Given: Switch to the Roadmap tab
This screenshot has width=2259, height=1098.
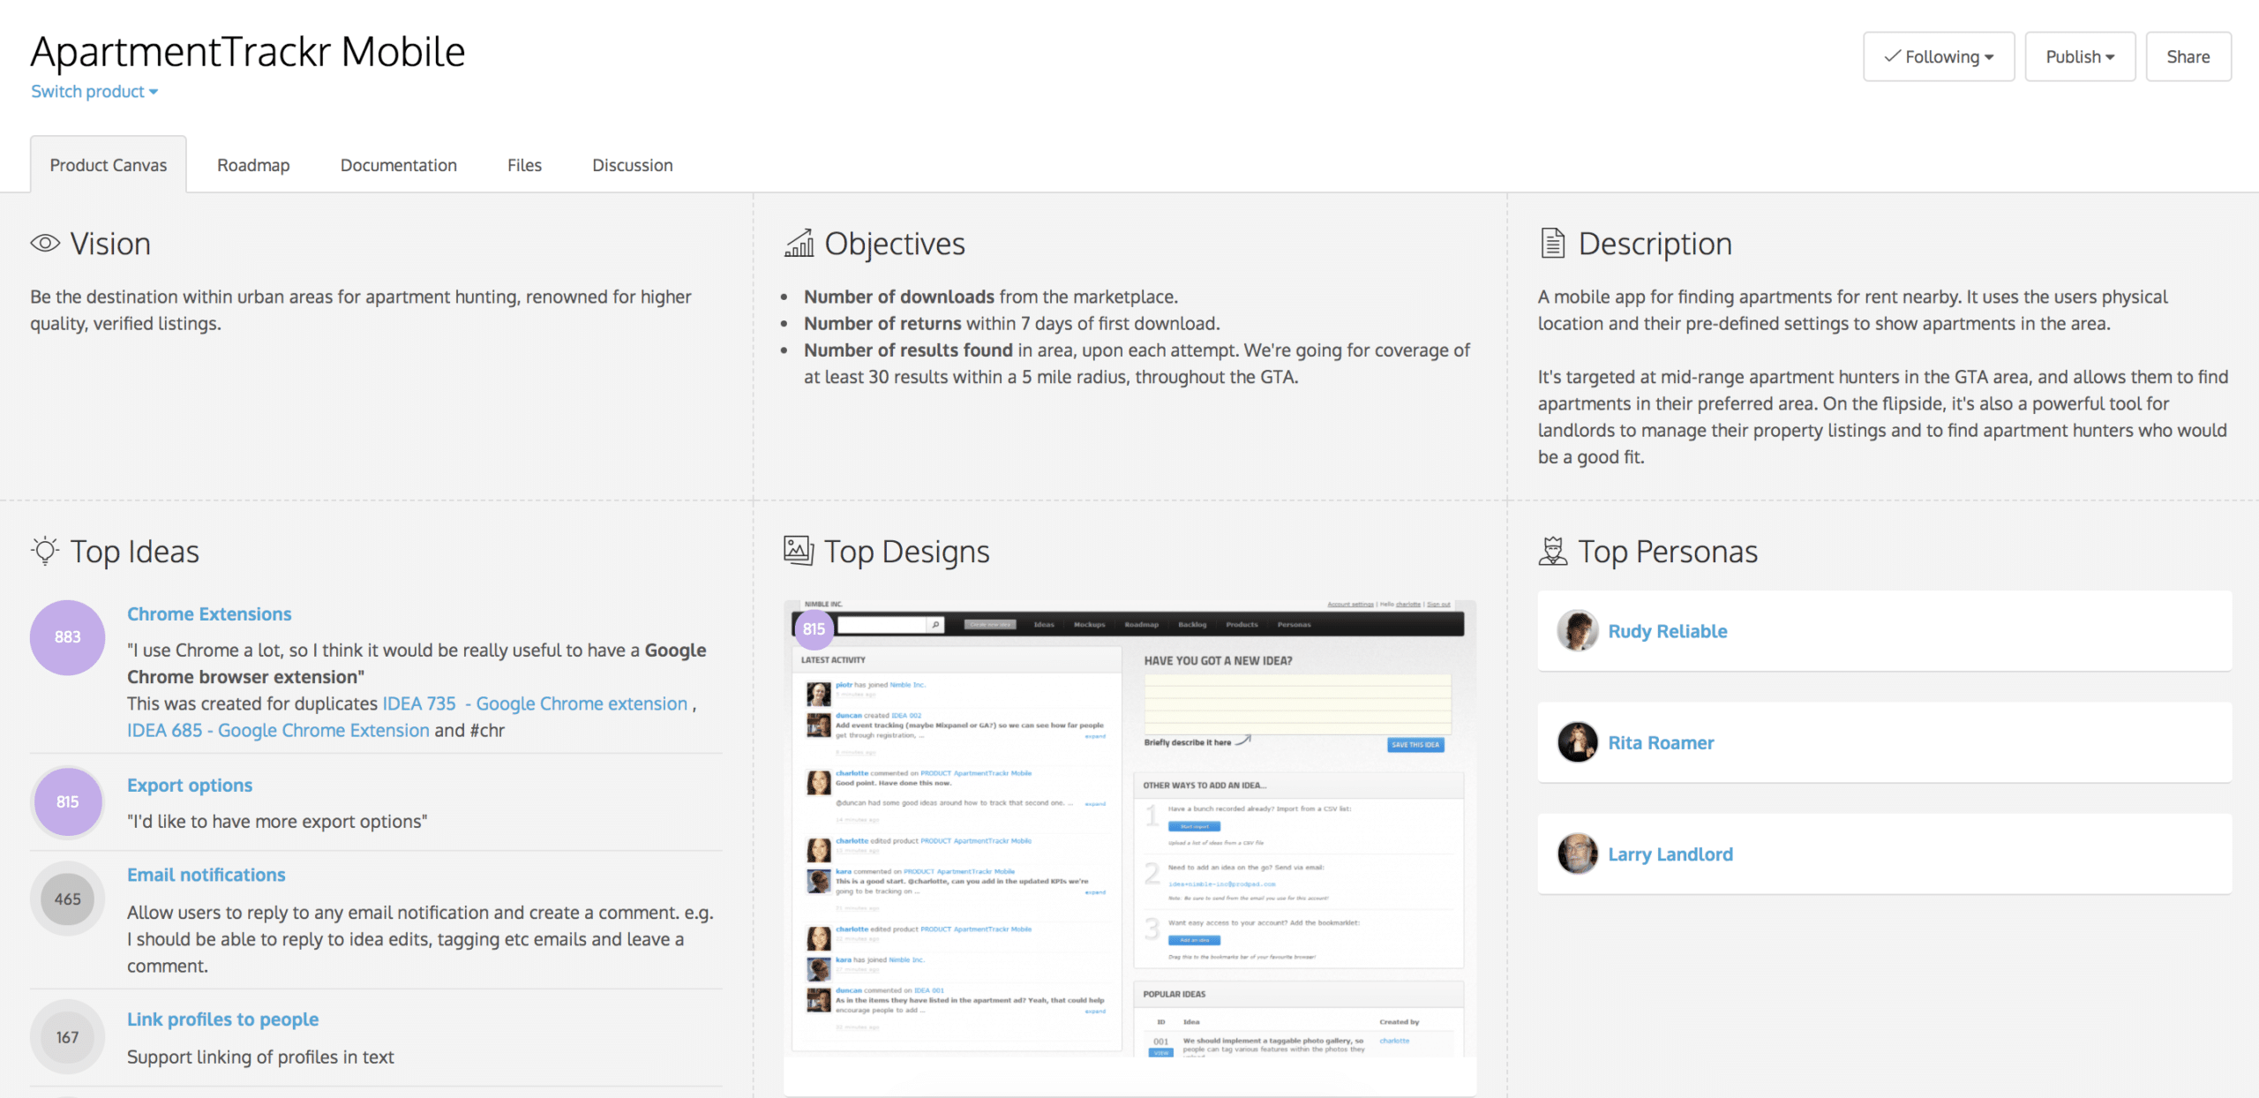Looking at the screenshot, I should [253, 165].
